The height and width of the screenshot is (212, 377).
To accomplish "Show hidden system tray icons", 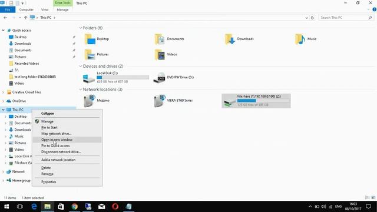I will pos(310,207).
